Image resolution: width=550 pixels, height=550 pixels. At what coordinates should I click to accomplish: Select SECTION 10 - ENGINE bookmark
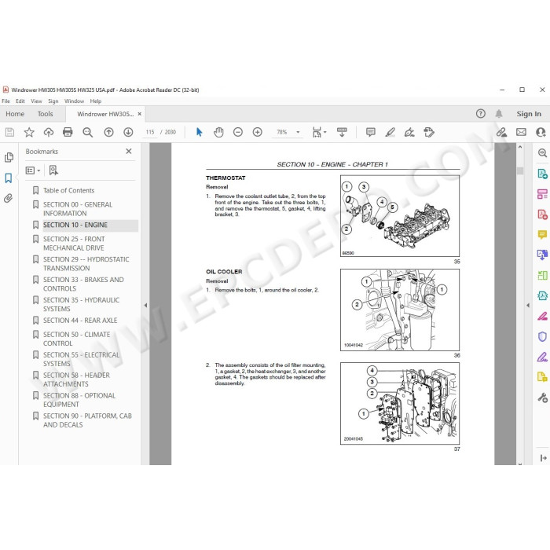click(x=75, y=225)
